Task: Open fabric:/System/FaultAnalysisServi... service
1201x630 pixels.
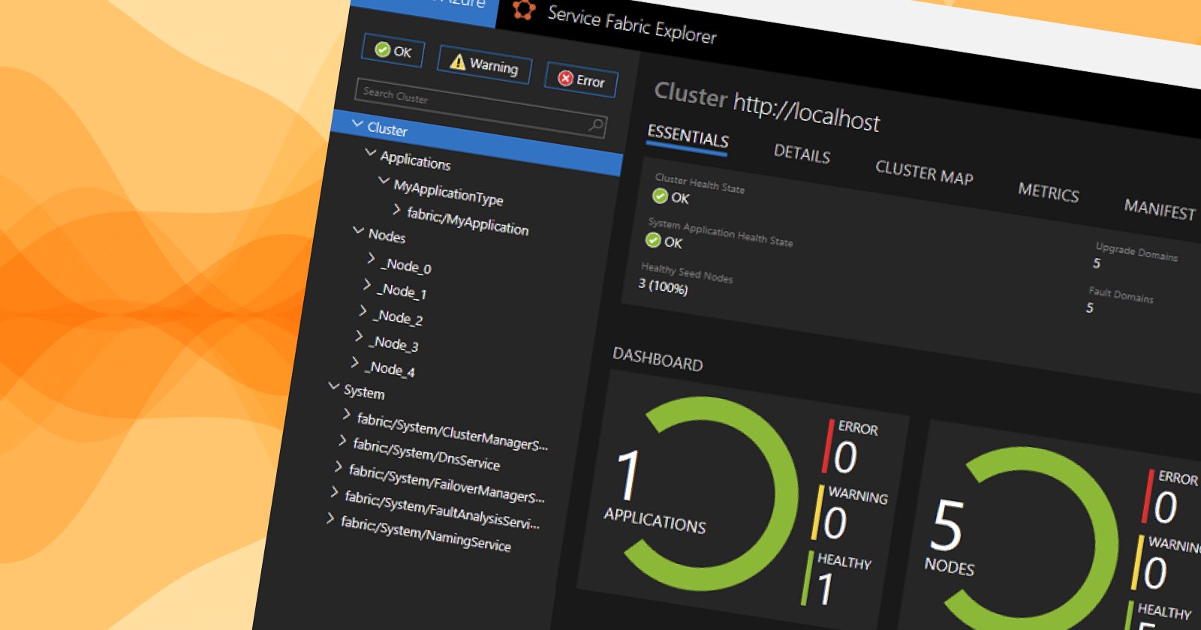Action: click(442, 509)
